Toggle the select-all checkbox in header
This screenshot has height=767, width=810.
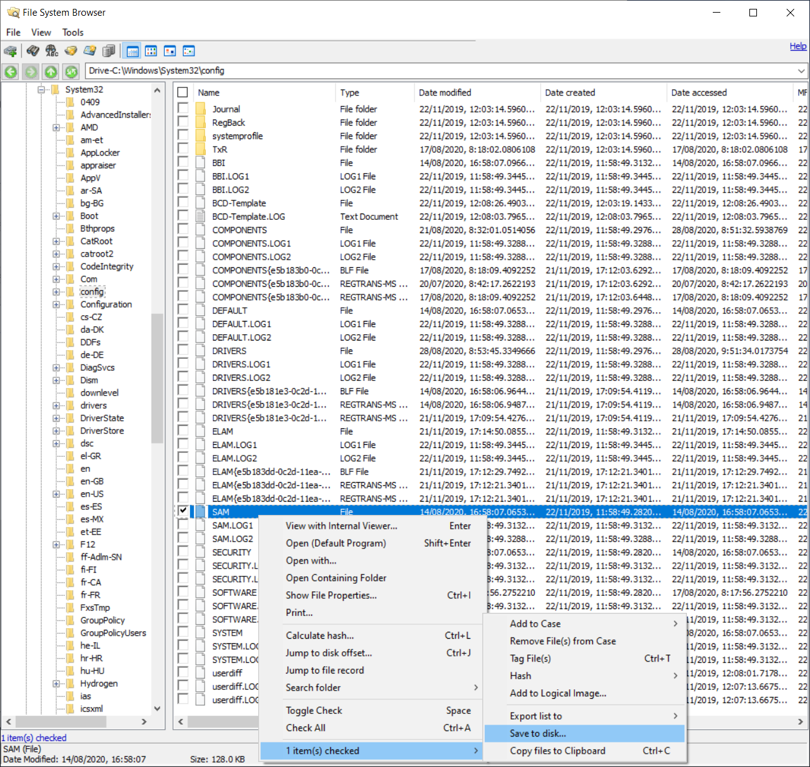point(183,92)
